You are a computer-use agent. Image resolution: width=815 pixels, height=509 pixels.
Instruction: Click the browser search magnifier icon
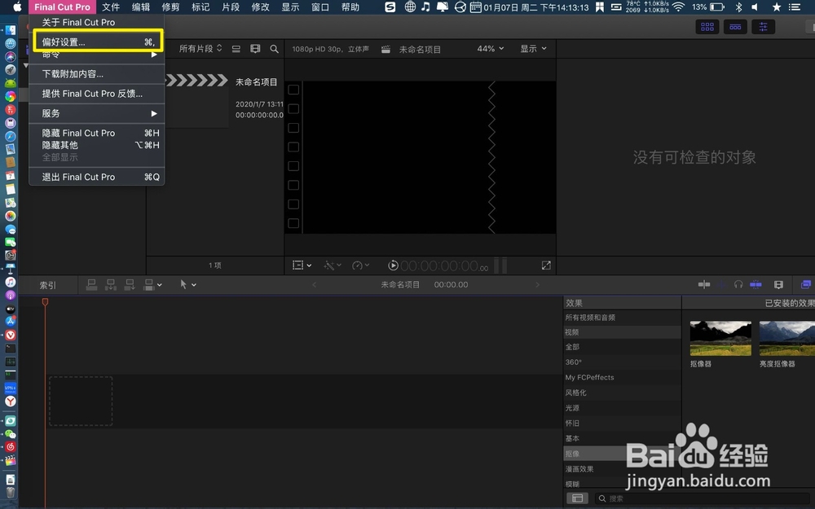click(x=274, y=49)
